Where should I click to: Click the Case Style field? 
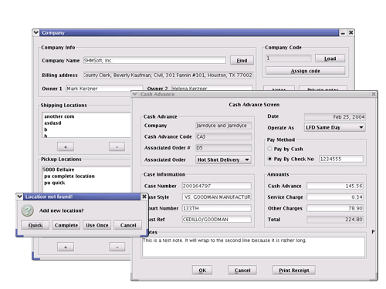[x=216, y=197]
